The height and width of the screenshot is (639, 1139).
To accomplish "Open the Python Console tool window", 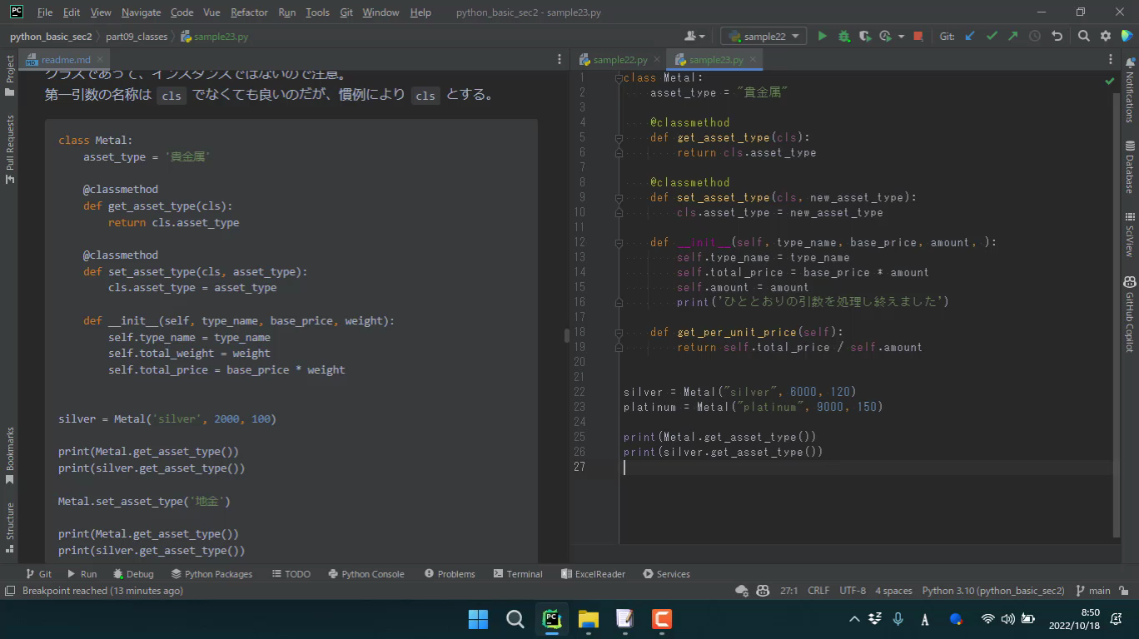I will click(366, 574).
